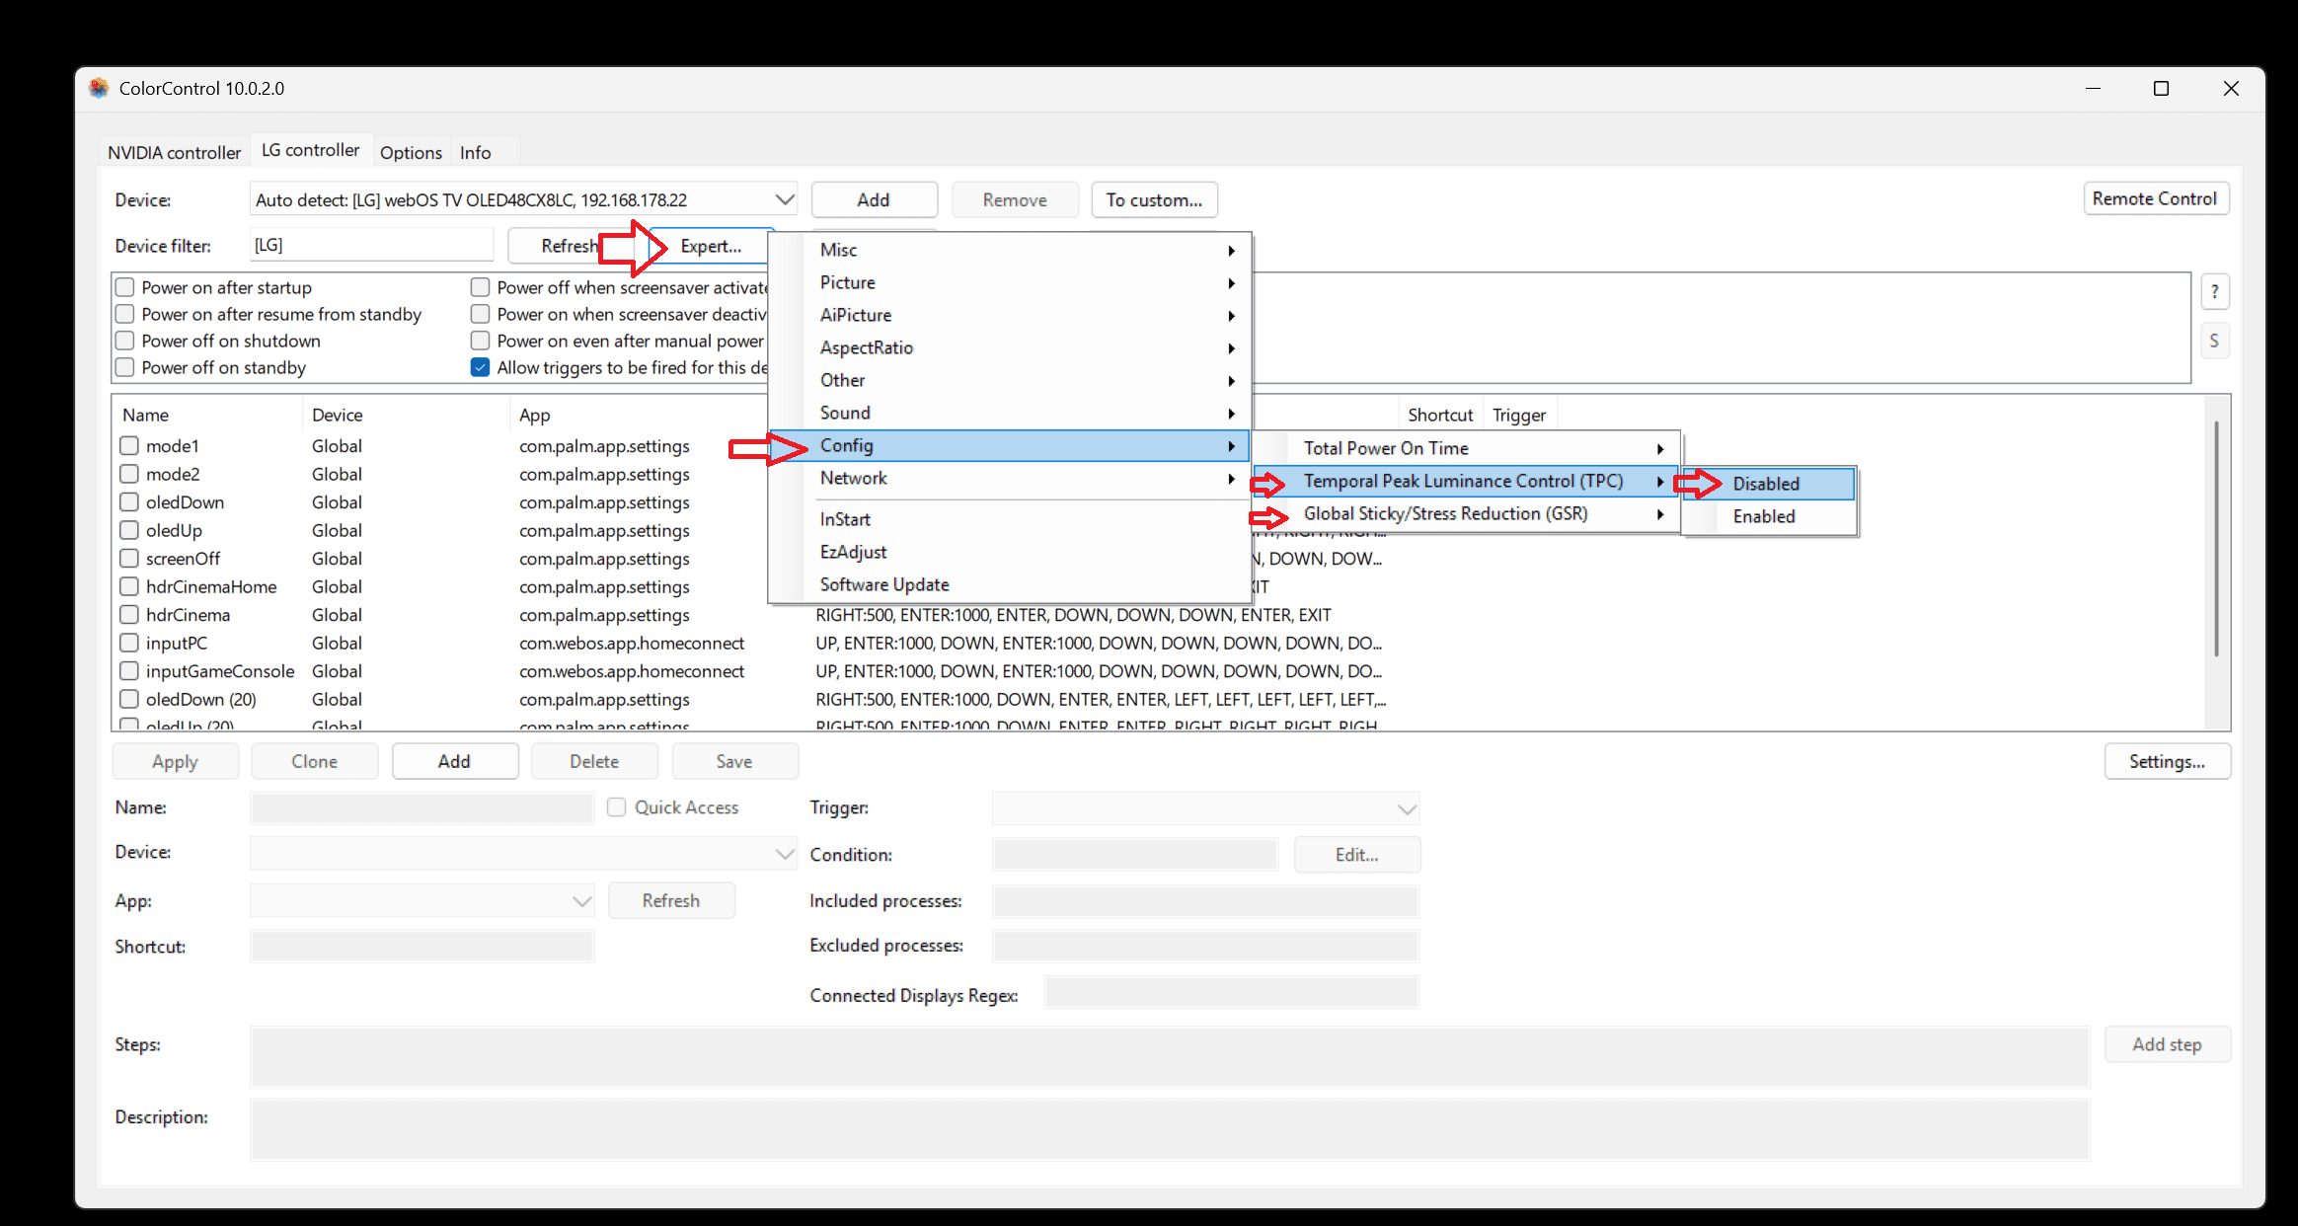Click the Edit... condition button
The image size is (2298, 1226).
pos(1357,855)
